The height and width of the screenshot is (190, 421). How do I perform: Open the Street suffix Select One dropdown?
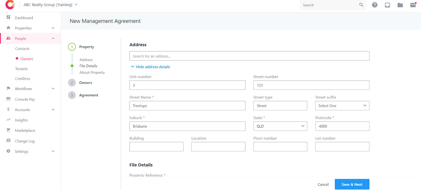pos(342,106)
